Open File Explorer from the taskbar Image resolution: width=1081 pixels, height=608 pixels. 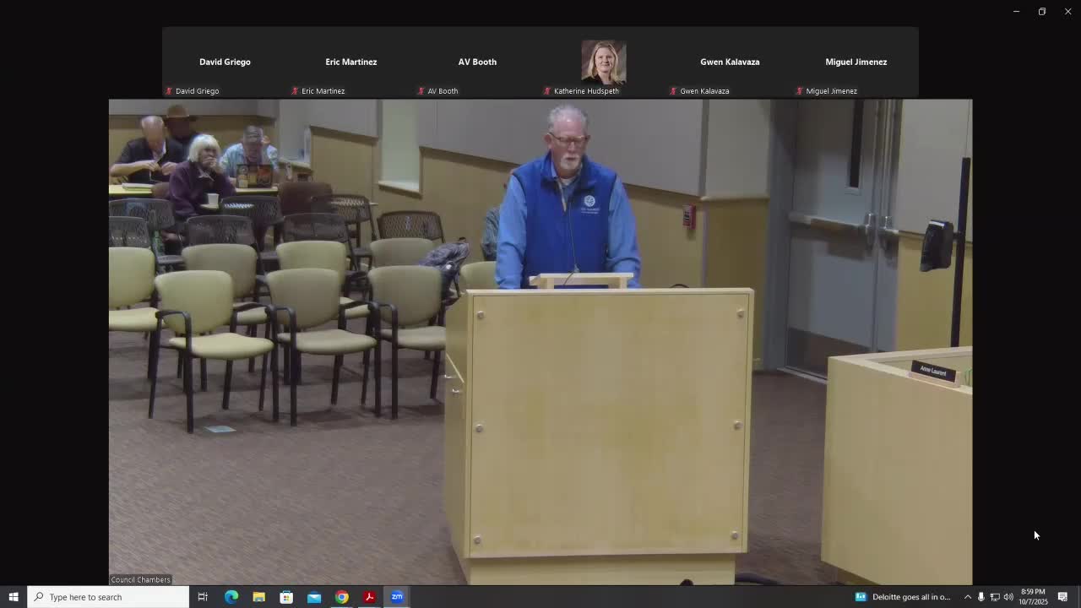point(258,597)
